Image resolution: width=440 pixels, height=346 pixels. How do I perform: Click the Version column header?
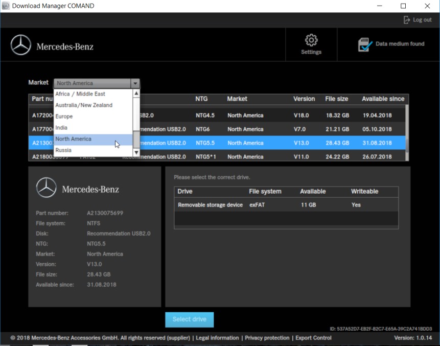tap(304, 99)
